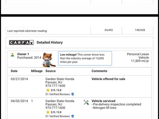
Task: Click the verified shield badge in 03/27/2014 row
Action: tap(73, 94)
